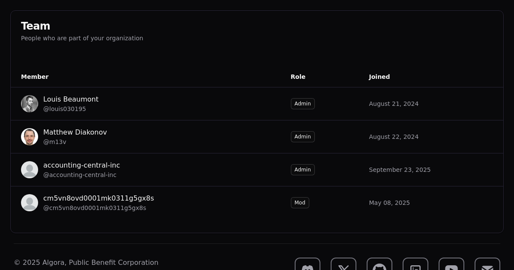Click Matthew Diakonov's profile picture

point(30,137)
